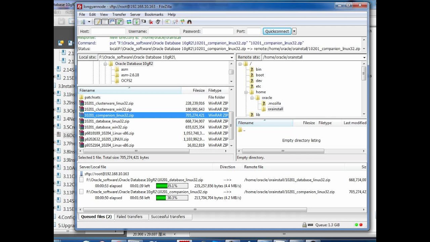
Task: Open the Server menu
Action: tap(135, 14)
